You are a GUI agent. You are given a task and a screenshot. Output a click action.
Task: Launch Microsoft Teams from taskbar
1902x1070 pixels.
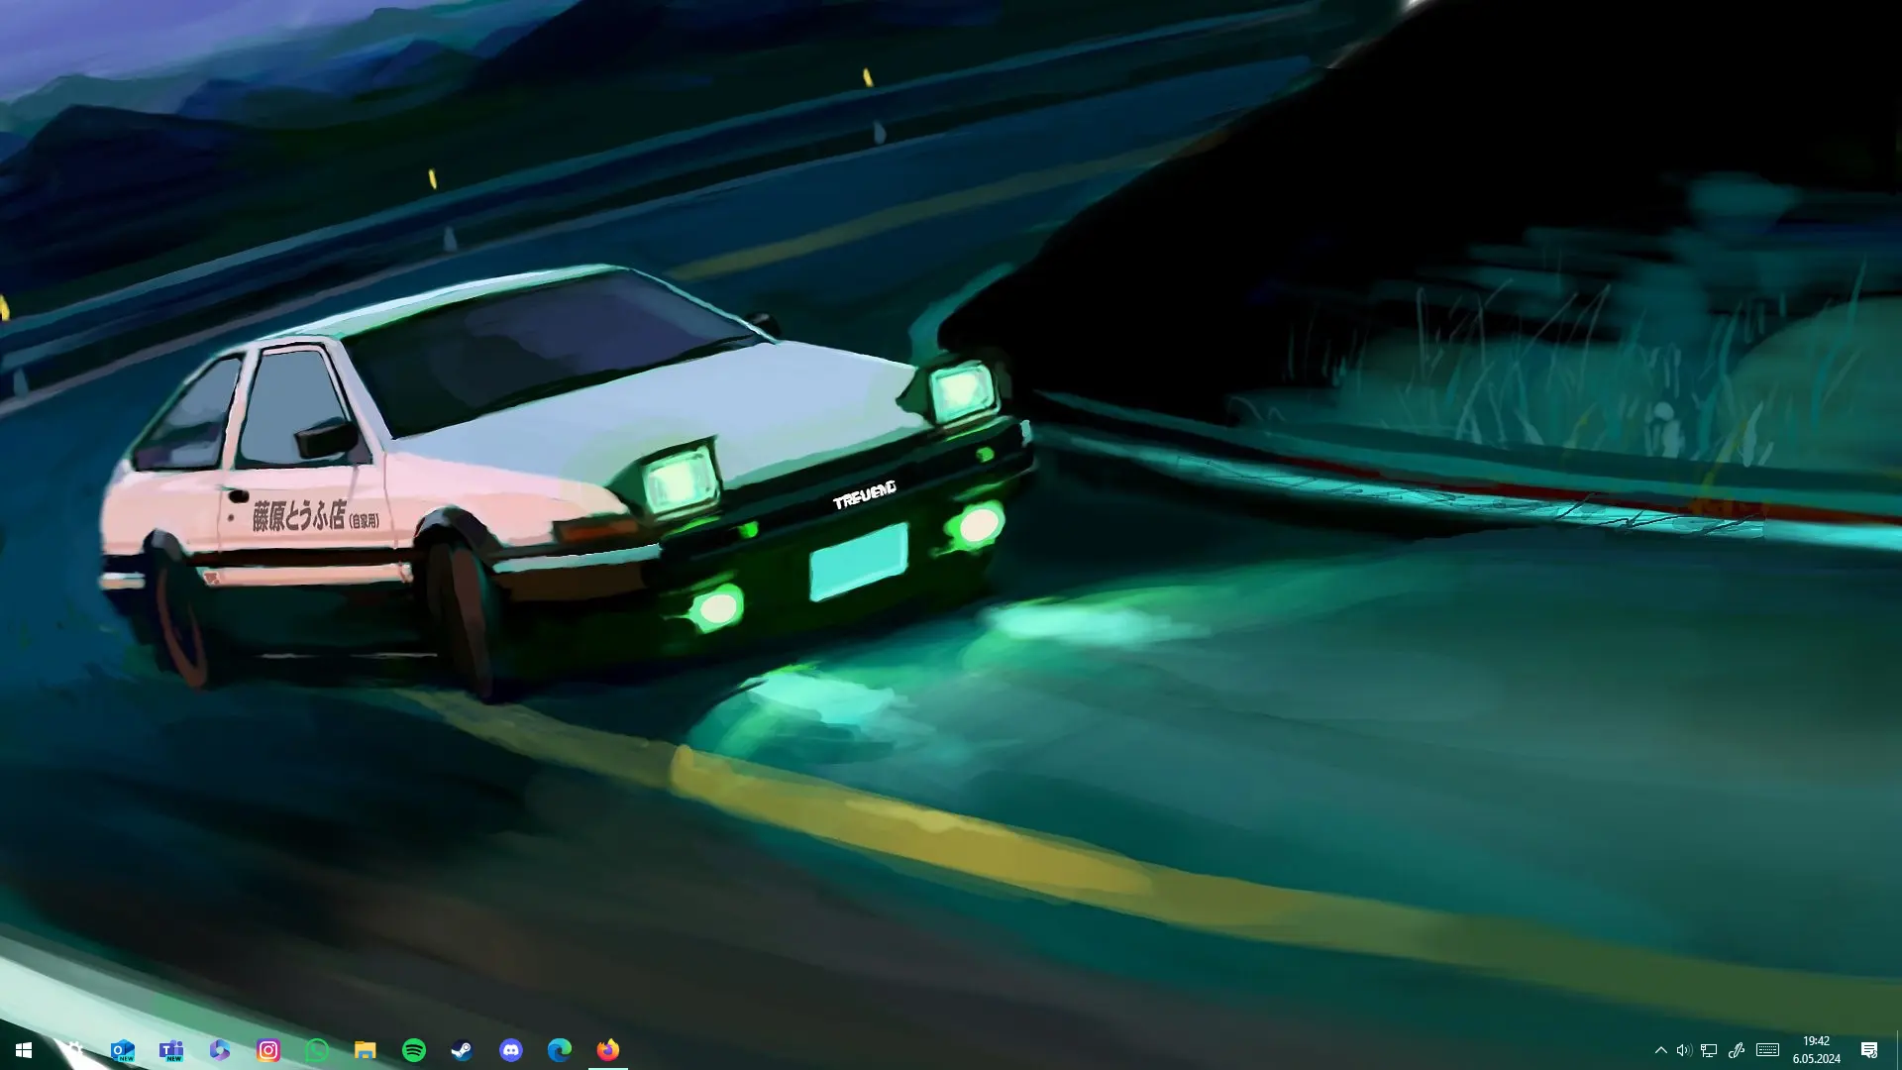[170, 1050]
